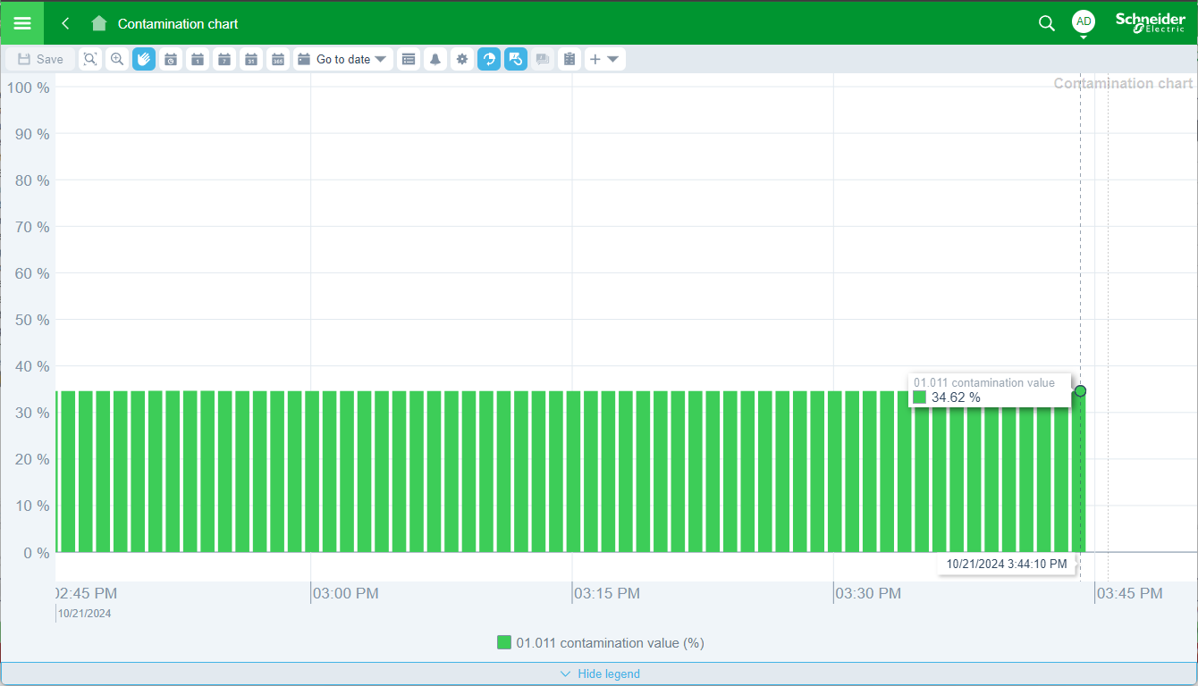
Task: Click the grayed comments icon
Action: [543, 59]
